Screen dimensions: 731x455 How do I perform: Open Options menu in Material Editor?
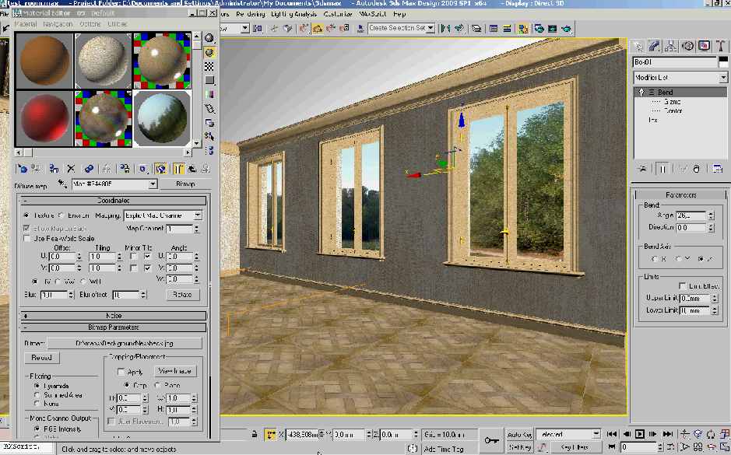tap(90, 24)
